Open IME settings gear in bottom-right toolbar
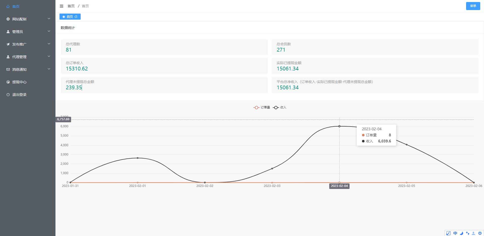Image resolution: width=484 pixels, height=236 pixels. click(x=480, y=233)
